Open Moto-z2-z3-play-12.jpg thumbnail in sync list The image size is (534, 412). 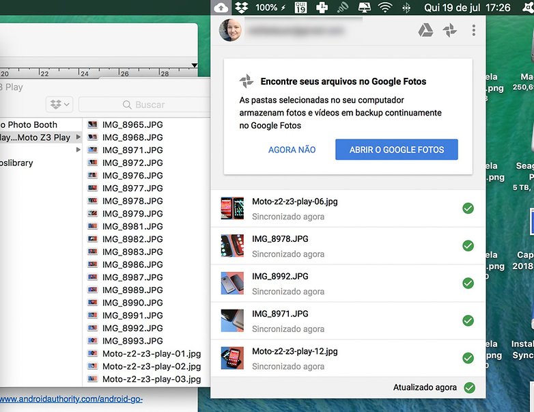coord(232,358)
